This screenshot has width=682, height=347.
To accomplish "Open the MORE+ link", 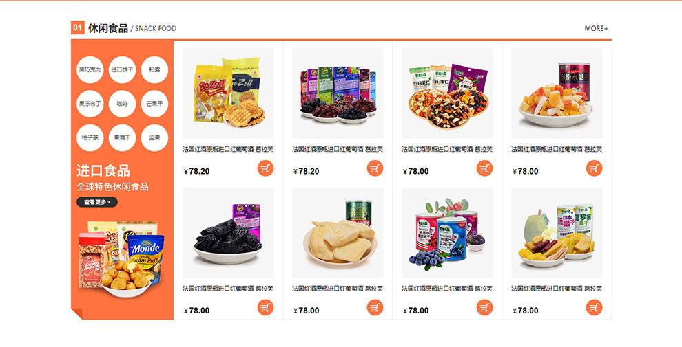I will click(x=596, y=29).
